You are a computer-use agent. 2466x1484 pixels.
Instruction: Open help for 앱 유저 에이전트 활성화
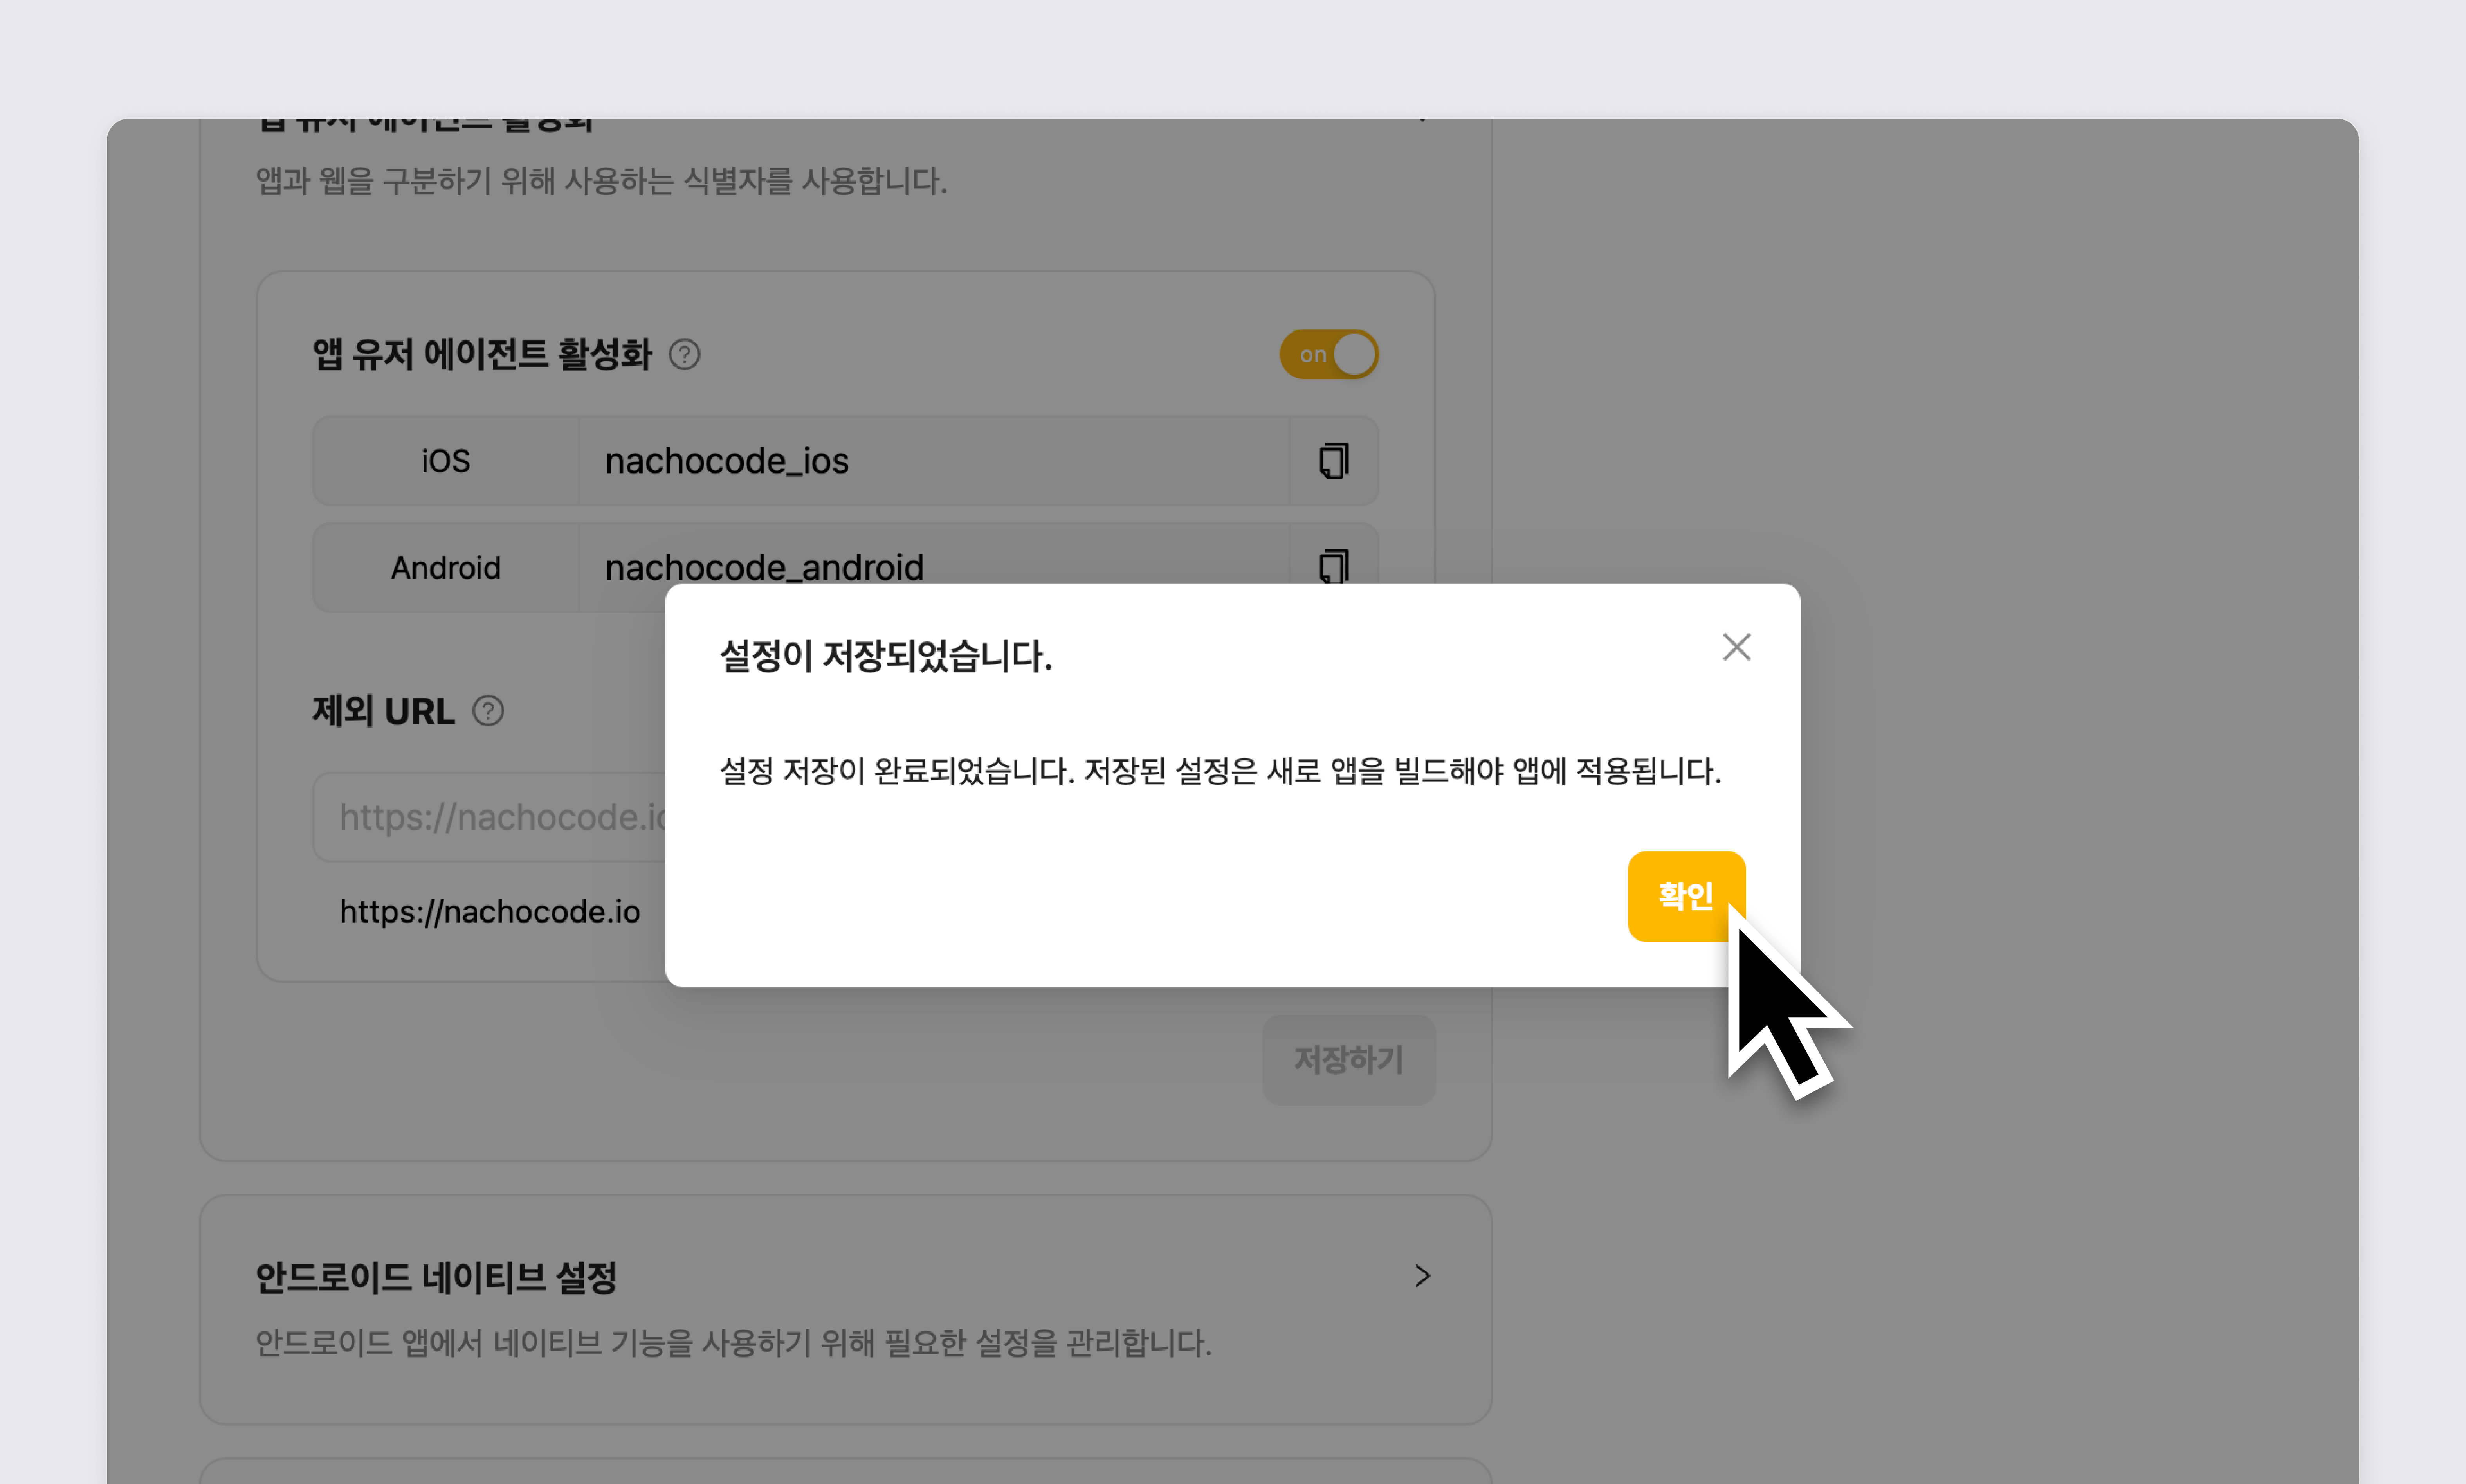(x=685, y=354)
